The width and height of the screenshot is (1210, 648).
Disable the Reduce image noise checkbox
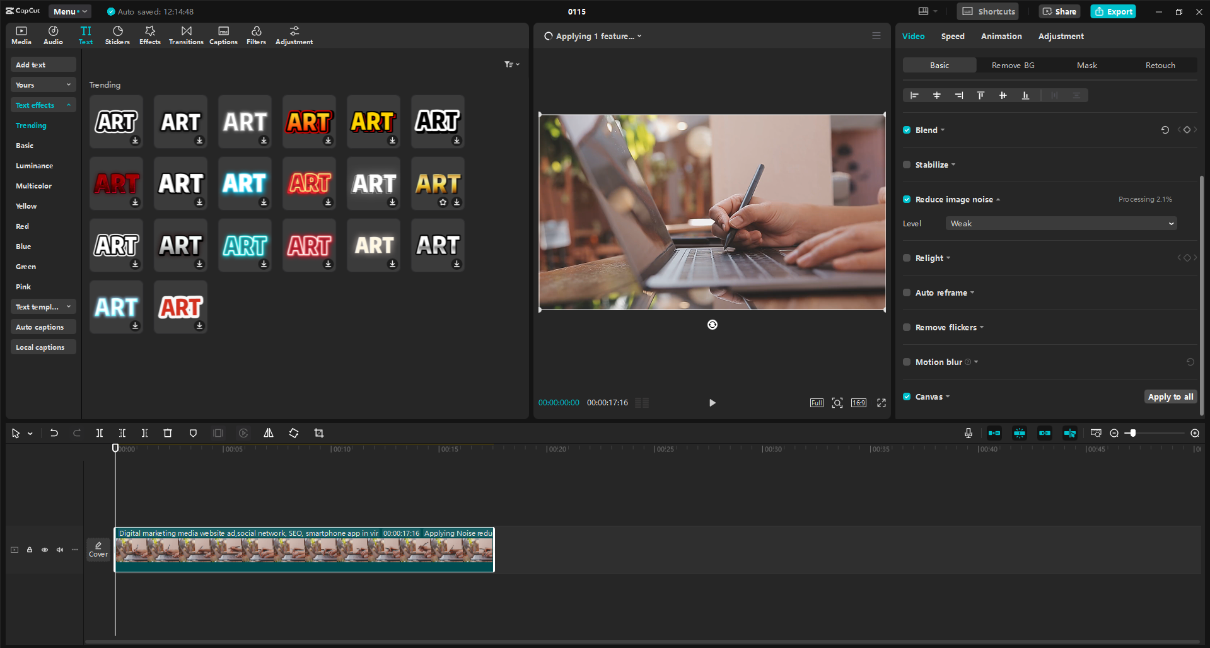point(907,199)
